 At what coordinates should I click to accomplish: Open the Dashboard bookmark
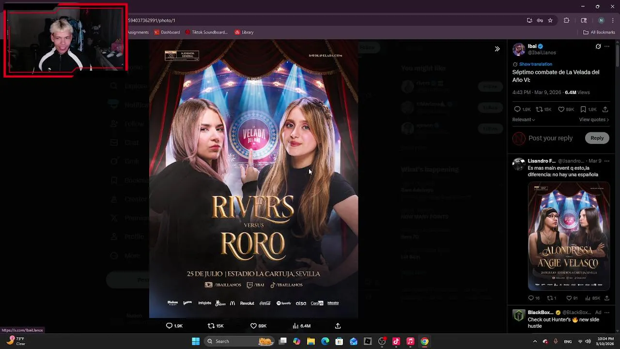coord(167,32)
